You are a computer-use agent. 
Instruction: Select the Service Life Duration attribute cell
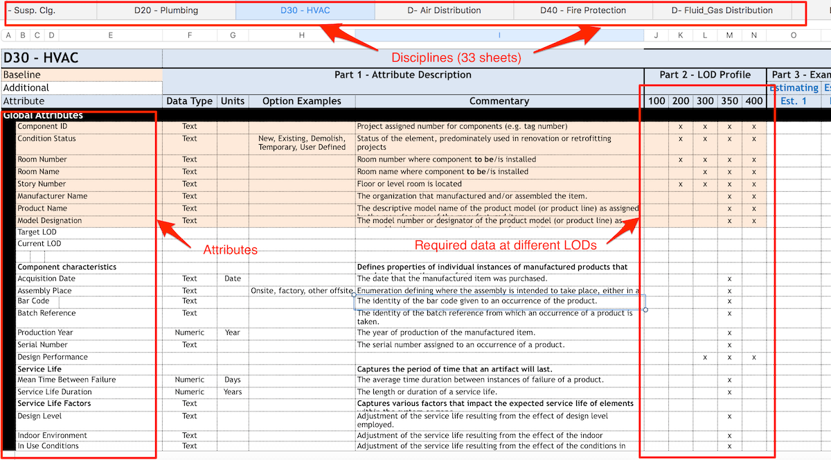point(89,392)
